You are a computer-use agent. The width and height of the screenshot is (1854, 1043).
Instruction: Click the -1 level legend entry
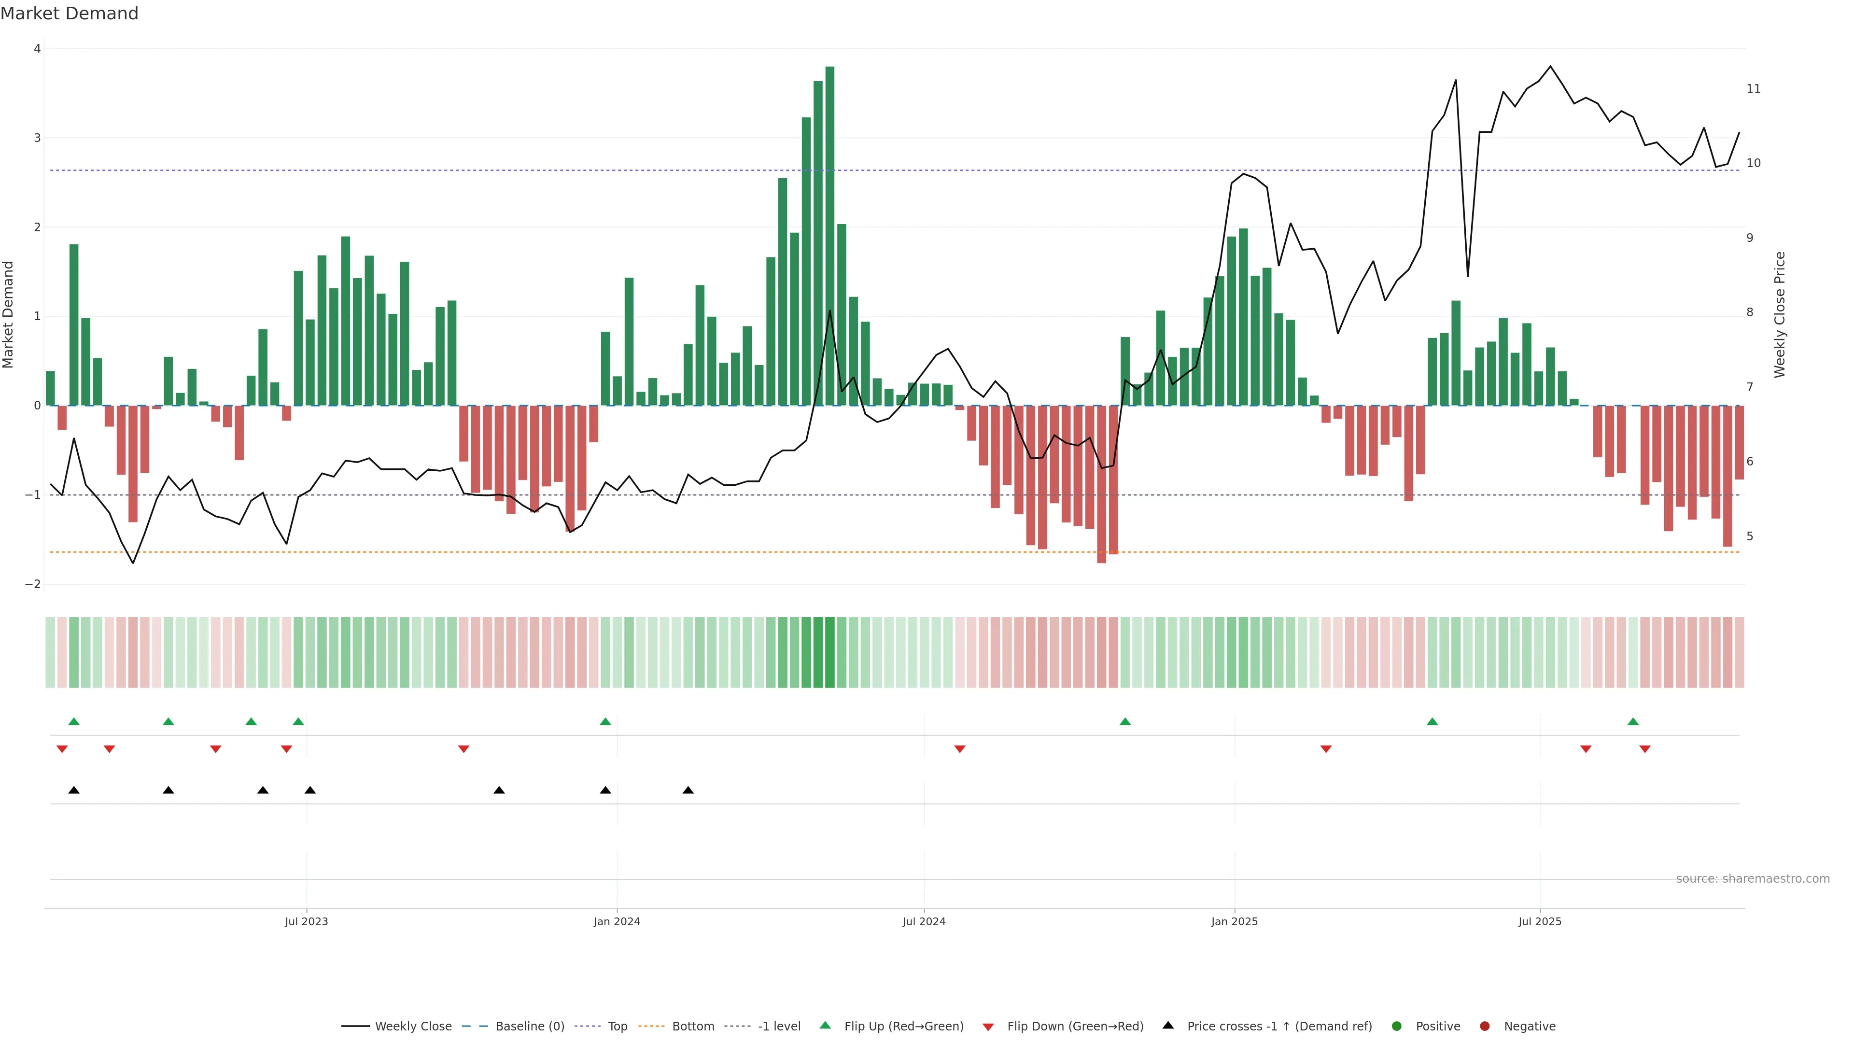pos(779,1027)
